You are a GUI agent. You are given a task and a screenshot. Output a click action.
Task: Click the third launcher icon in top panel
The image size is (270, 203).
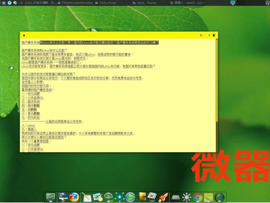15,3
